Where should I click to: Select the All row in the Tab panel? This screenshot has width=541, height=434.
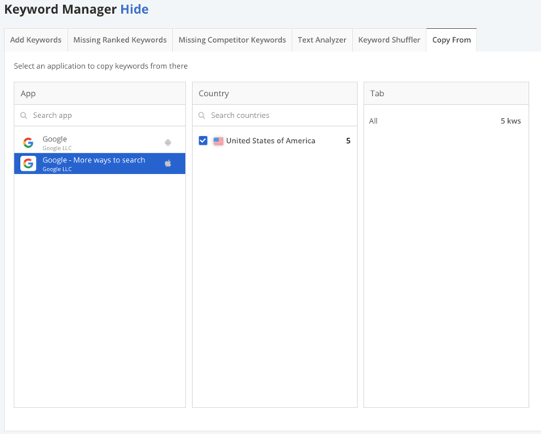(445, 121)
